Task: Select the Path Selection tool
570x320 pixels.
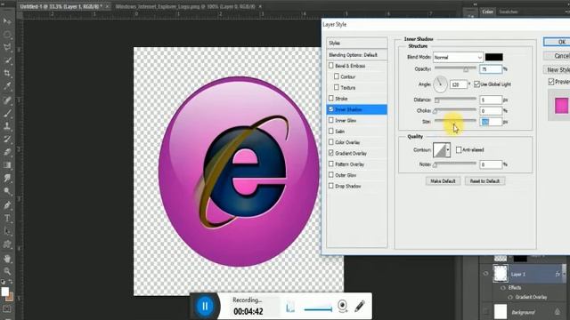Action: click(x=7, y=231)
